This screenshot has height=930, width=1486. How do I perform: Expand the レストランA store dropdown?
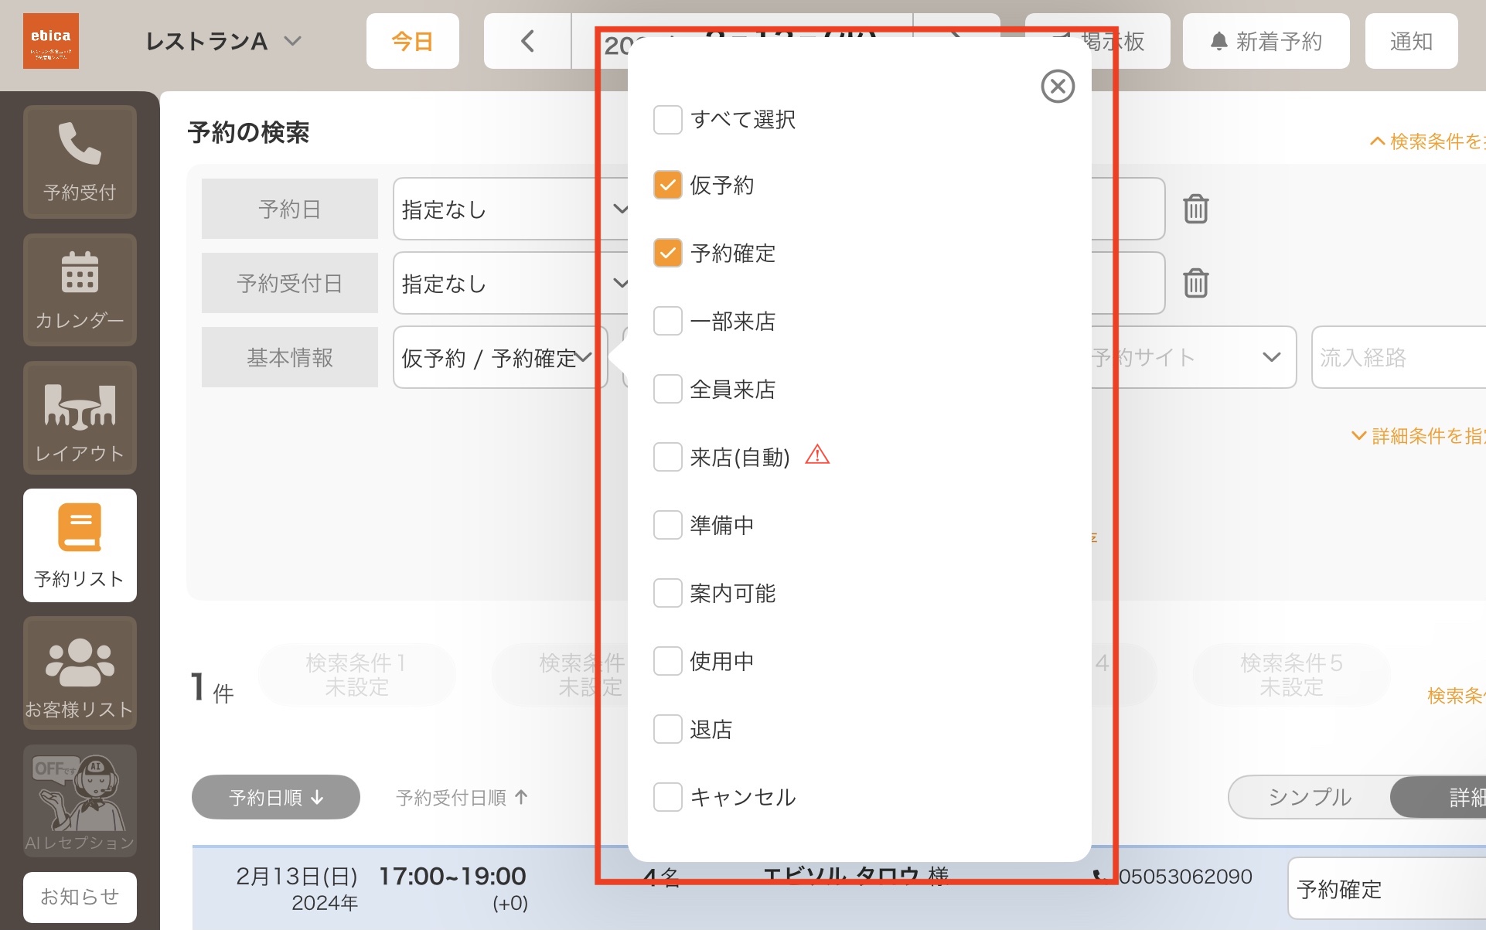coord(223,41)
